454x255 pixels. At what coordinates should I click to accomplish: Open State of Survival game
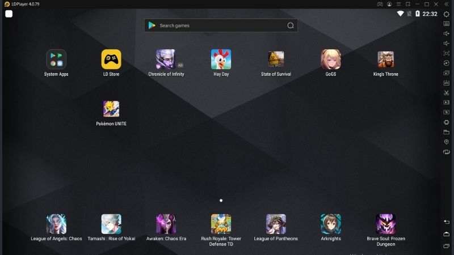click(276, 59)
